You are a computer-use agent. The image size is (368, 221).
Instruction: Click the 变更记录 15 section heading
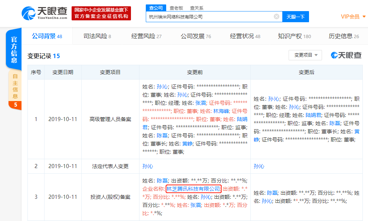[44, 56]
